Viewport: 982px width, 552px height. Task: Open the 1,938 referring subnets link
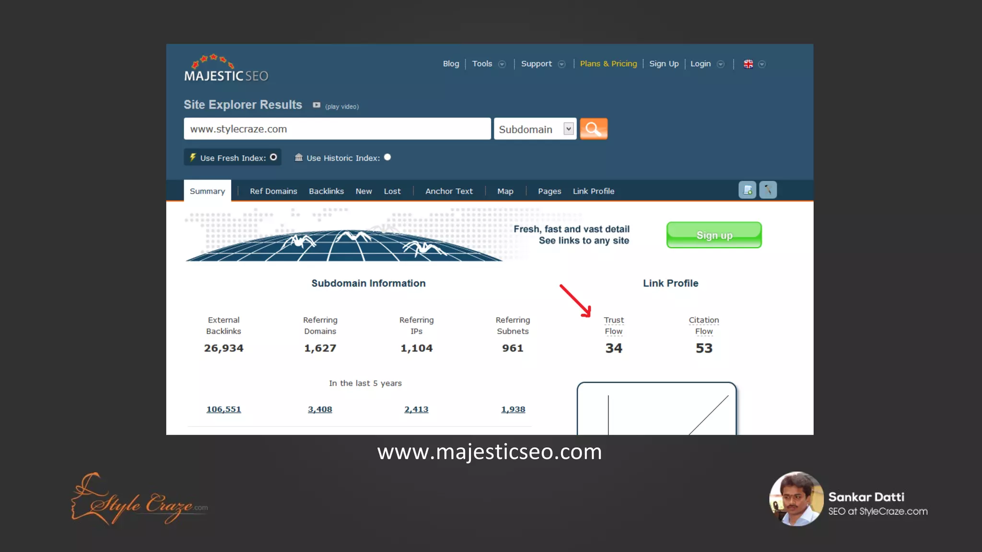tap(513, 409)
